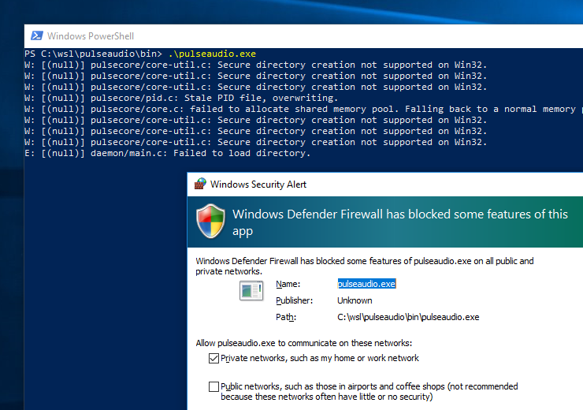
Task: Click the 'Private networks, such as my home' label
Action: (320, 358)
